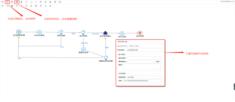235x102 pixels.
Task: Switch to the 属性面板 tab
Action: pyautogui.click(x=122, y=42)
